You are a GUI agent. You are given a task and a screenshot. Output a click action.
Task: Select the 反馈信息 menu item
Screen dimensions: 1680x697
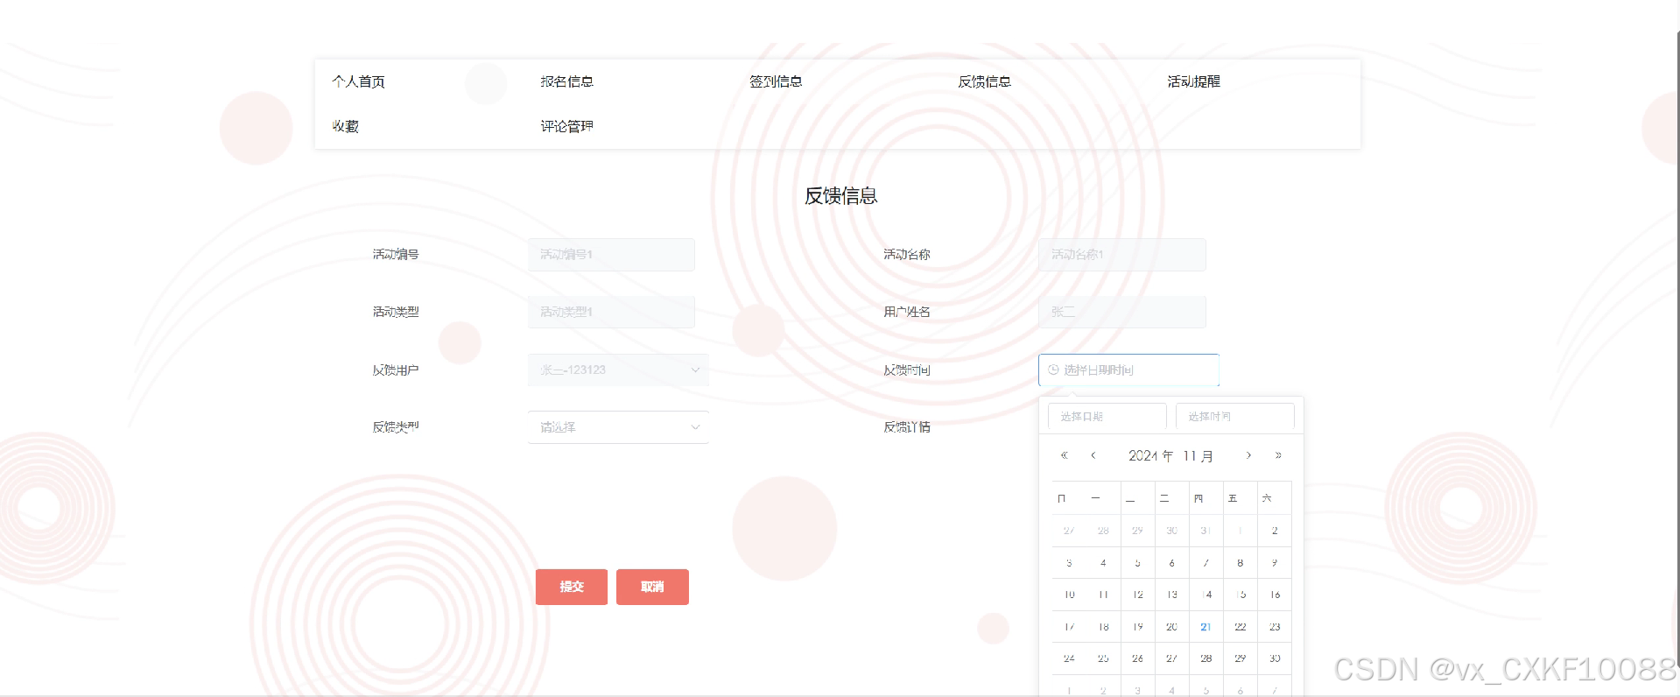(x=984, y=81)
